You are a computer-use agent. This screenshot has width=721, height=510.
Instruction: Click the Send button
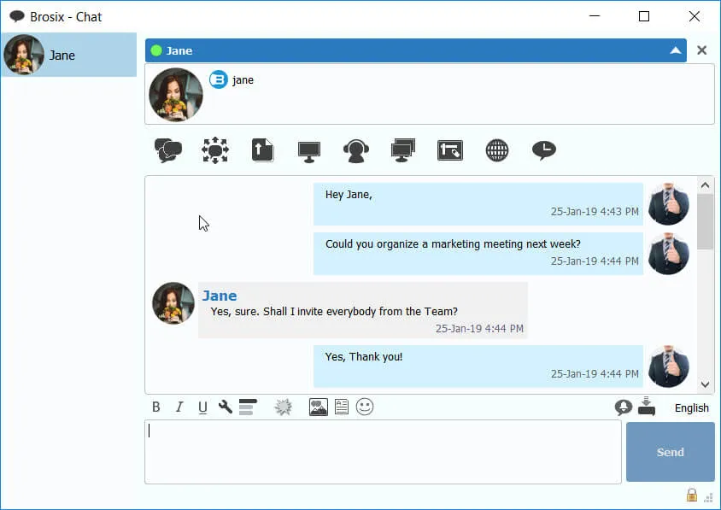coord(670,452)
